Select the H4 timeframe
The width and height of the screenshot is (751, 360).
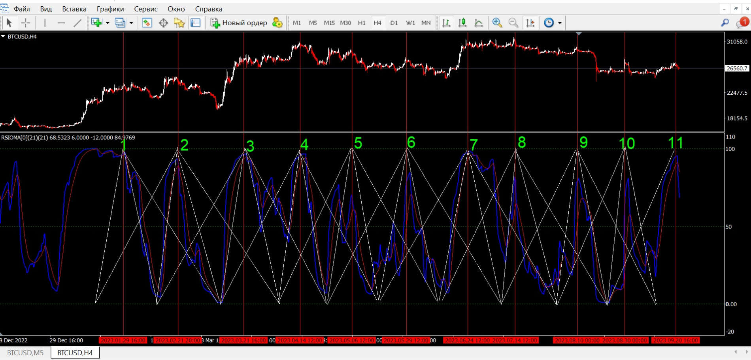(377, 23)
